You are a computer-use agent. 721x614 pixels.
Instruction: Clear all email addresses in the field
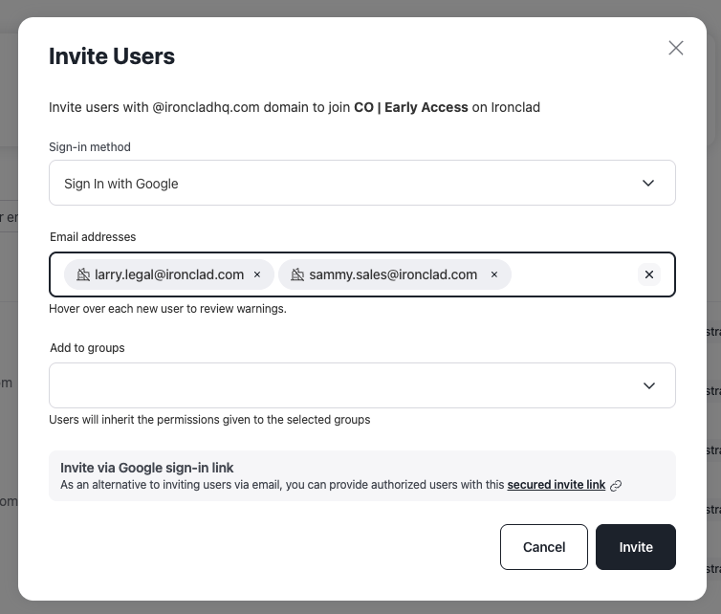click(649, 274)
